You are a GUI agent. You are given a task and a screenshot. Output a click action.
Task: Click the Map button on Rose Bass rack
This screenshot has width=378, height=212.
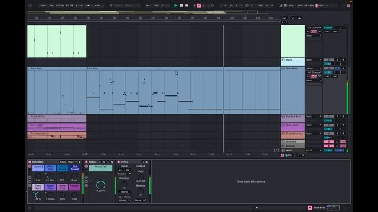pos(70,162)
